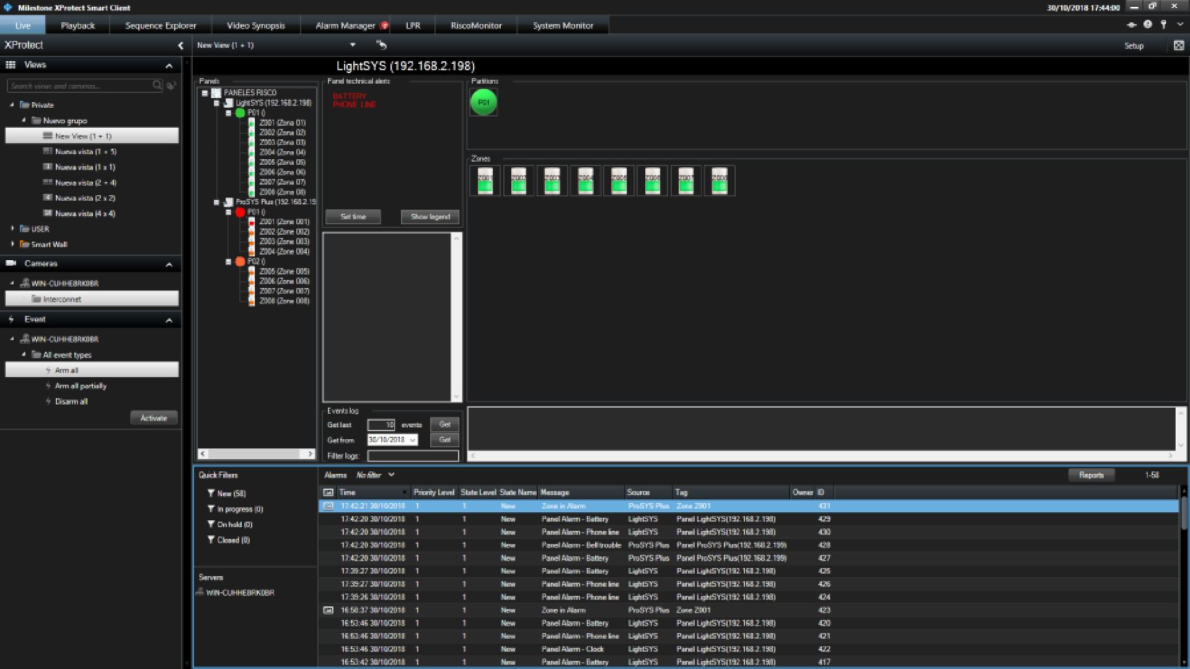
Task: Click green P01 partition button
Action: click(x=483, y=102)
